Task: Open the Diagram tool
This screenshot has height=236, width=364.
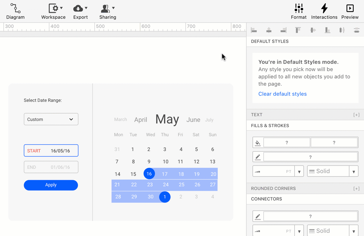Action: tap(15, 12)
